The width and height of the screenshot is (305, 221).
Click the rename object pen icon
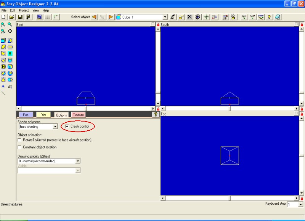pos(173,17)
